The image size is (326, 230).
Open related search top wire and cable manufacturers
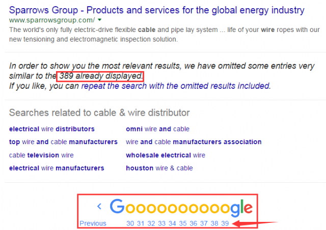[63, 142]
